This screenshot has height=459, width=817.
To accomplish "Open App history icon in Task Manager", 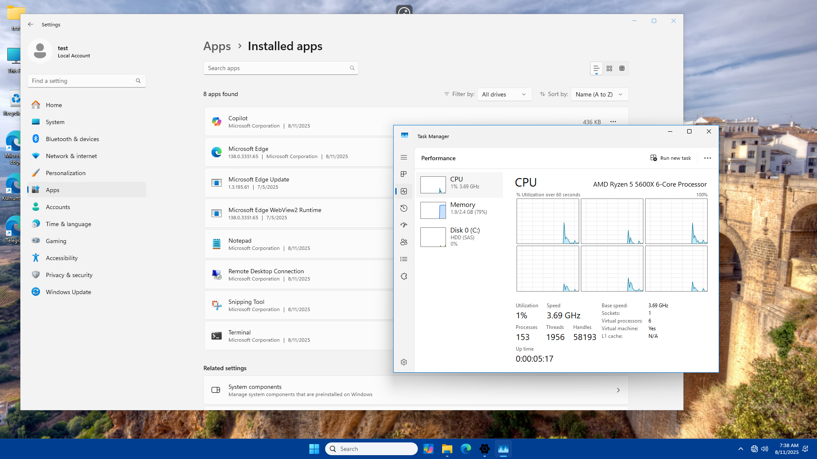I will [x=404, y=208].
